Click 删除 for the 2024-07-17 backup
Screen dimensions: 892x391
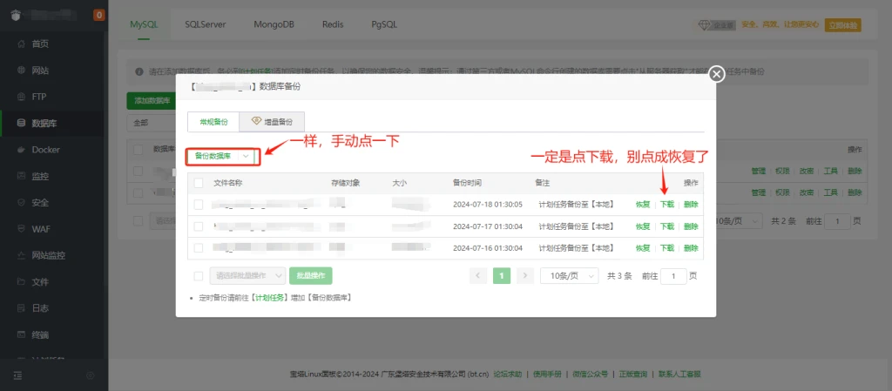click(691, 226)
